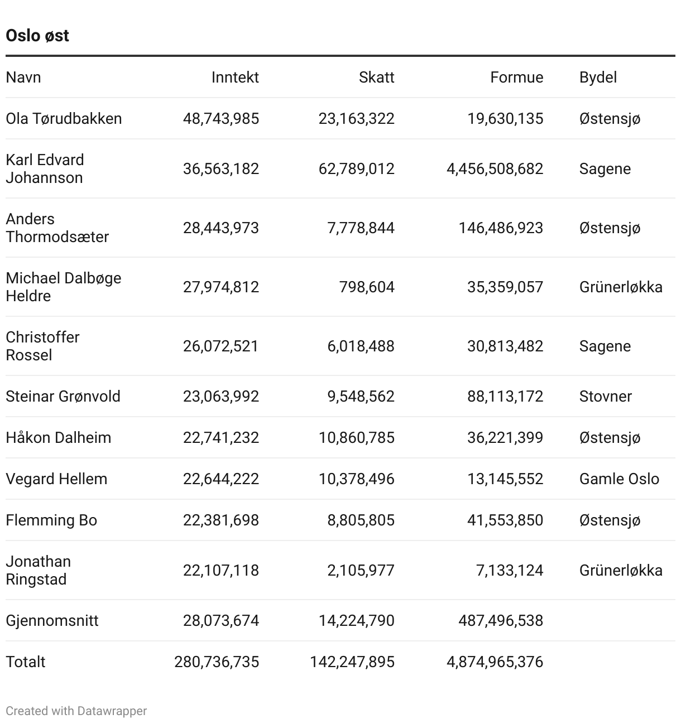Click the 'Created with Datawrapper' link
The height and width of the screenshot is (724, 681).
click(76, 711)
